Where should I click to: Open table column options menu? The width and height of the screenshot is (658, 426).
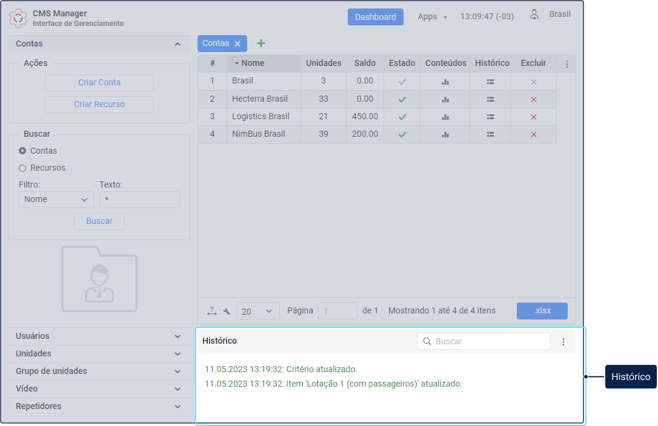pos(567,64)
